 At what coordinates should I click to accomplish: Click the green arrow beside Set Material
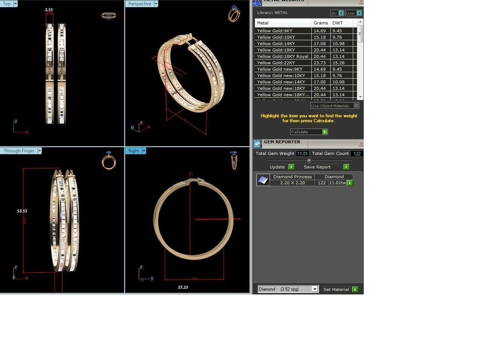[x=355, y=290]
